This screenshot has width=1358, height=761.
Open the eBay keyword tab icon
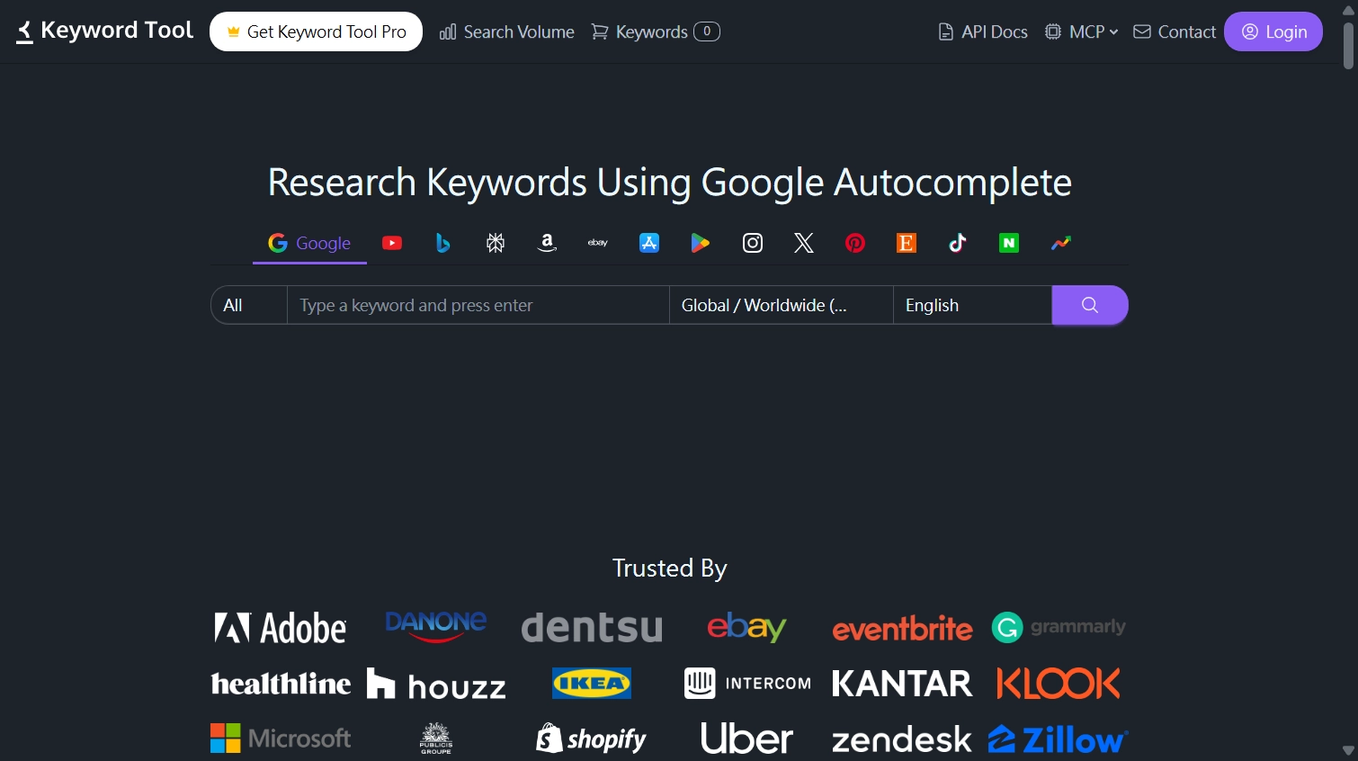(x=598, y=243)
